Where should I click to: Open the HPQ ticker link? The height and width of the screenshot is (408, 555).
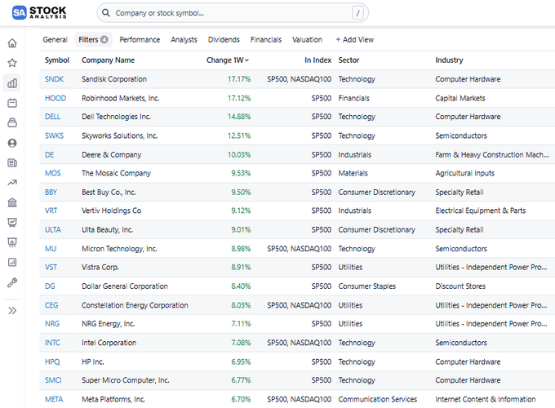pyautogui.click(x=52, y=361)
